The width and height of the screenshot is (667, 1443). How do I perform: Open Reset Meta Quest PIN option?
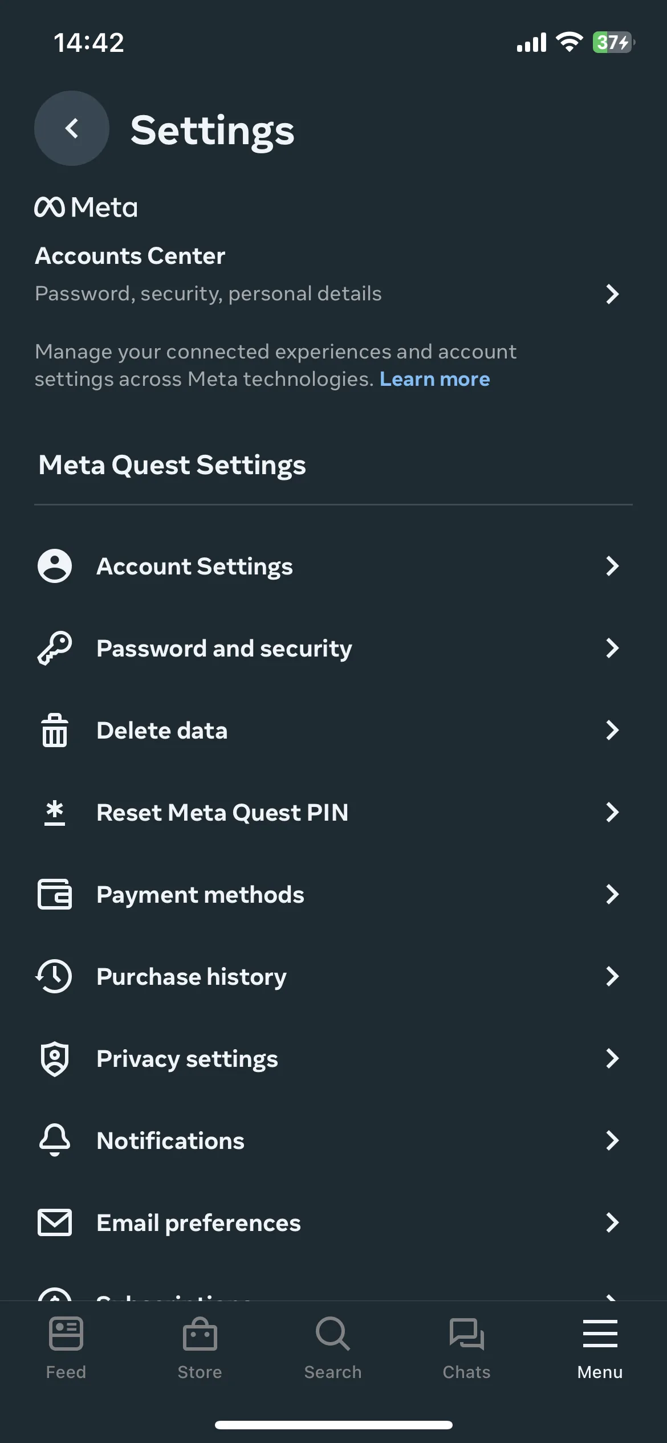pyautogui.click(x=333, y=812)
